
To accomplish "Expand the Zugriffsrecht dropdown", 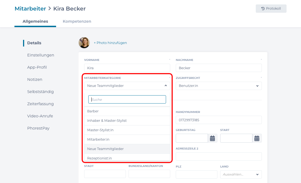I will (x=219, y=86).
